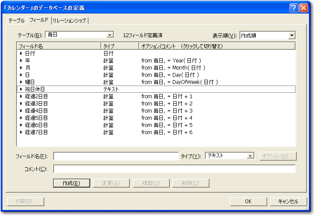
Task: Click the reorder handle icon beside 年 field
Action: pyautogui.click(x=21, y=61)
